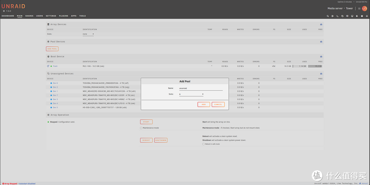The image size is (370, 185).
Task: Click the REBOOT button
Action: [x=146, y=140]
